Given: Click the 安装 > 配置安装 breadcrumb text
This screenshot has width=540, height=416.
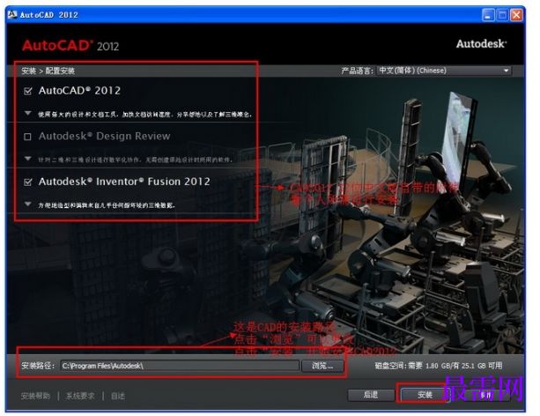Looking at the screenshot, I should [48, 71].
